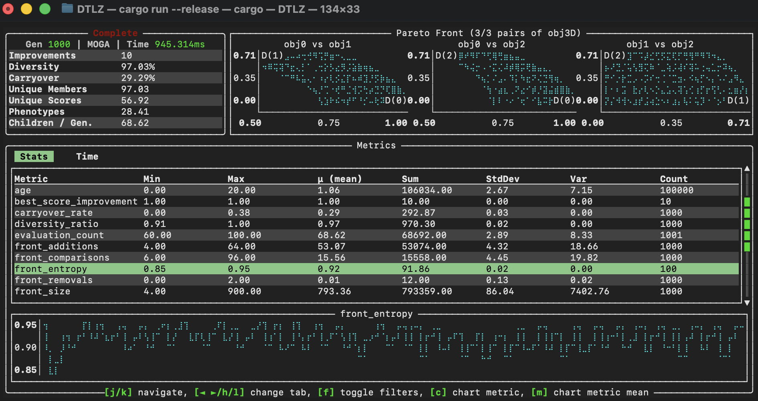Image resolution: width=758 pixels, height=401 pixels.
Task: Select the age metric row
Action: 23,190
